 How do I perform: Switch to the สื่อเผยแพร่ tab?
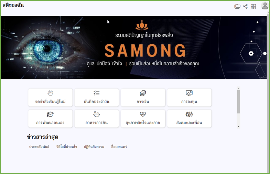(119, 146)
